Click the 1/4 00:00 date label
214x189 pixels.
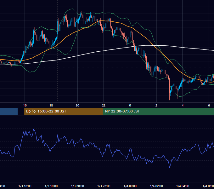130,186
